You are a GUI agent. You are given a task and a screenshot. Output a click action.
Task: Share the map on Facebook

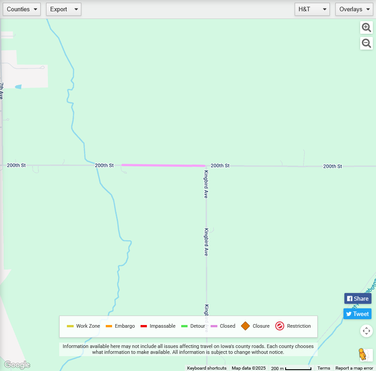357,298
